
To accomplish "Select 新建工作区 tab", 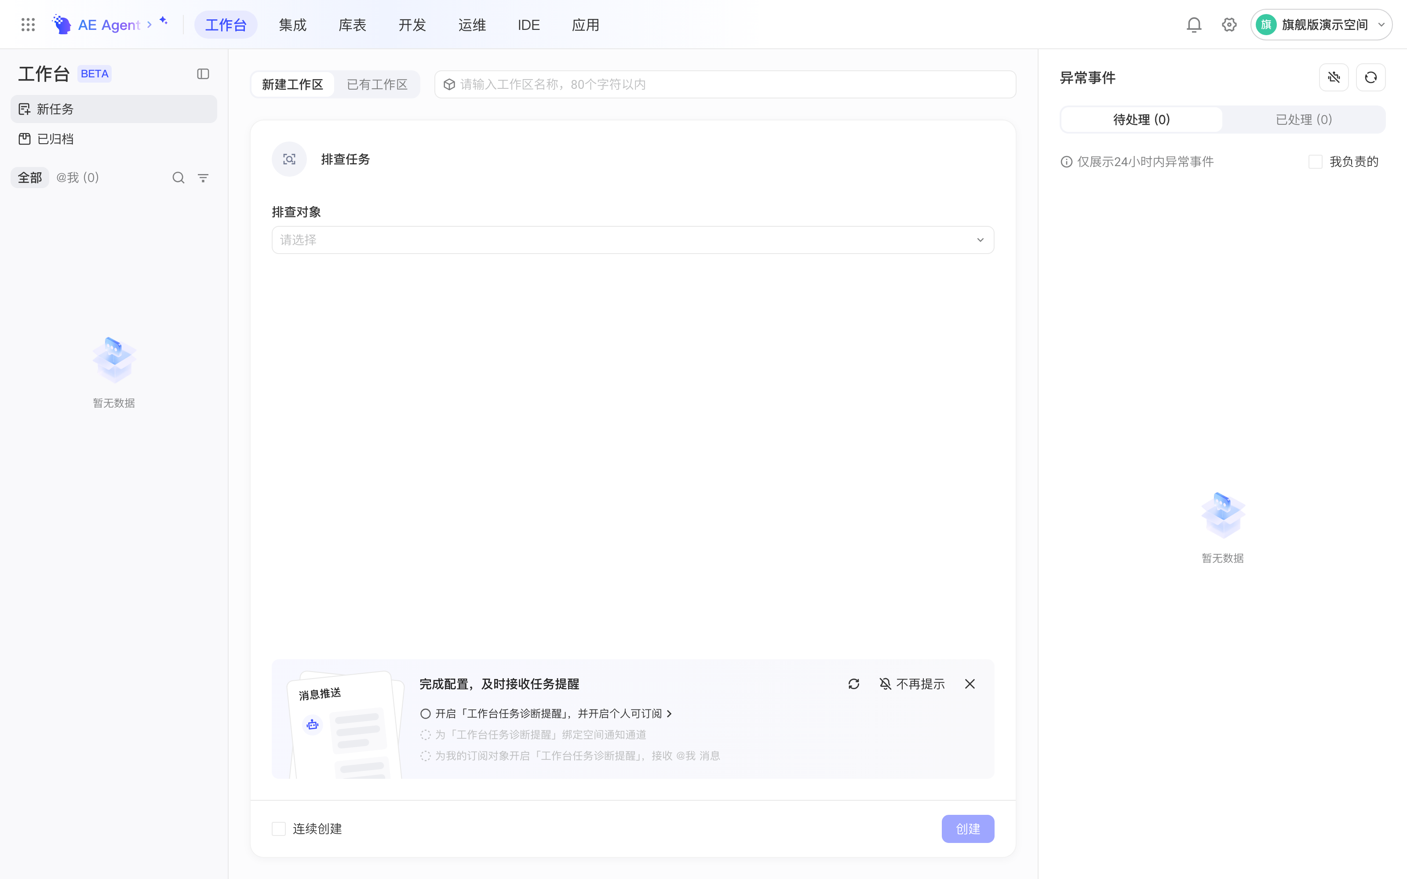I will click(292, 84).
